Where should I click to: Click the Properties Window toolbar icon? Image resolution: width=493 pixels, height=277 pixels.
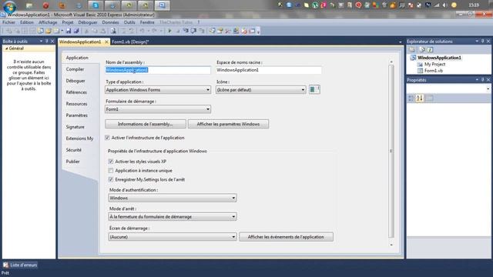(220, 31)
